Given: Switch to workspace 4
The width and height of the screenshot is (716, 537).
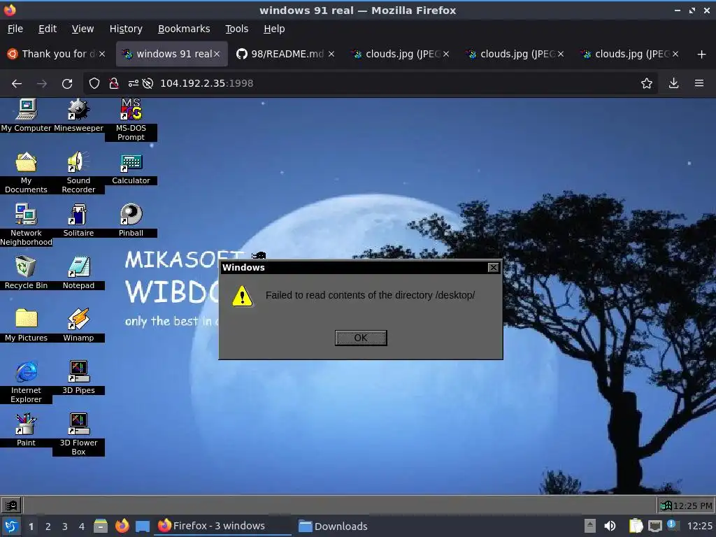Looking at the screenshot, I should [x=81, y=527].
